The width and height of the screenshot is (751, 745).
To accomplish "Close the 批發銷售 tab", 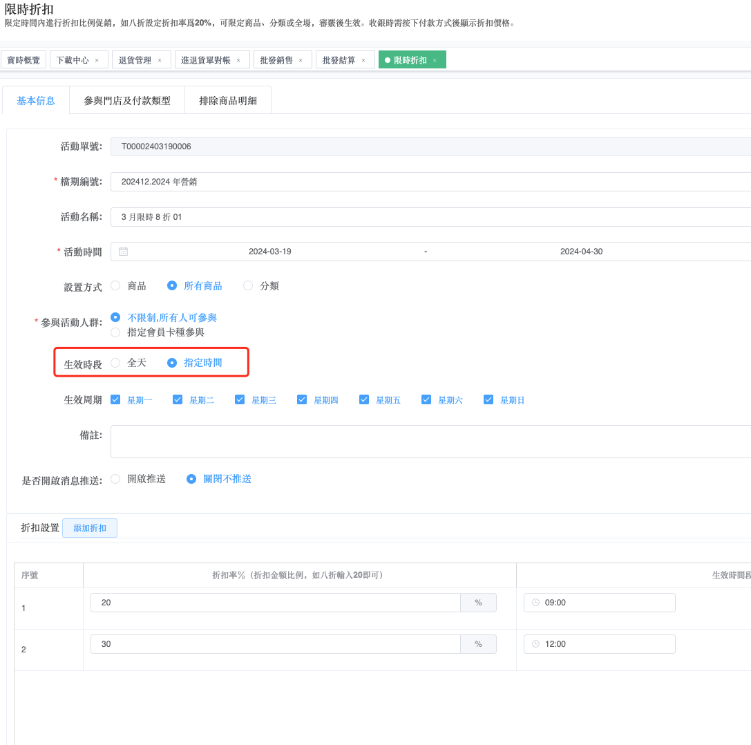I will point(301,60).
